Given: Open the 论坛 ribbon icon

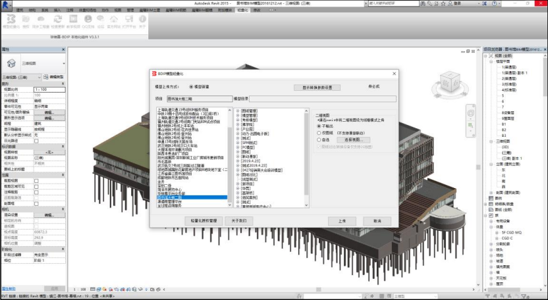Looking at the screenshot, I should click(100, 18).
